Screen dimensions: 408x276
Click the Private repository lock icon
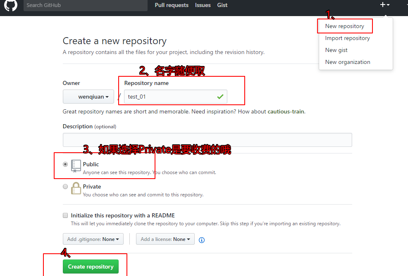tap(76, 188)
